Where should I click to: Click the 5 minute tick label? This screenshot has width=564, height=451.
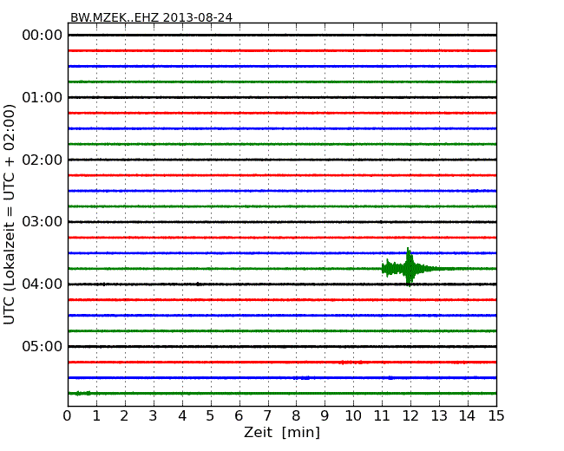211,415
